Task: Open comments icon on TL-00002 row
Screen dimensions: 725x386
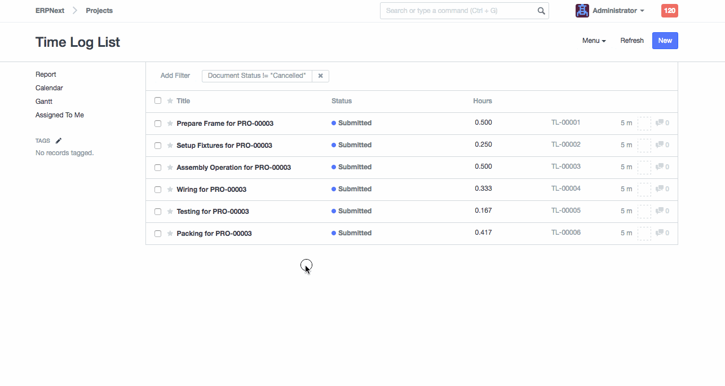Action: pyautogui.click(x=660, y=145)
